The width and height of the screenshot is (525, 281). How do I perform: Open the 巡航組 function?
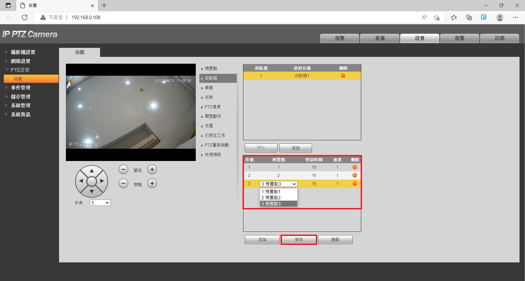click(218, 78)
